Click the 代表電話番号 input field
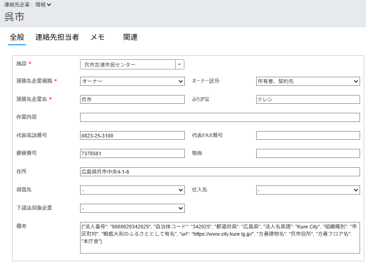 [x=132, y=135]
